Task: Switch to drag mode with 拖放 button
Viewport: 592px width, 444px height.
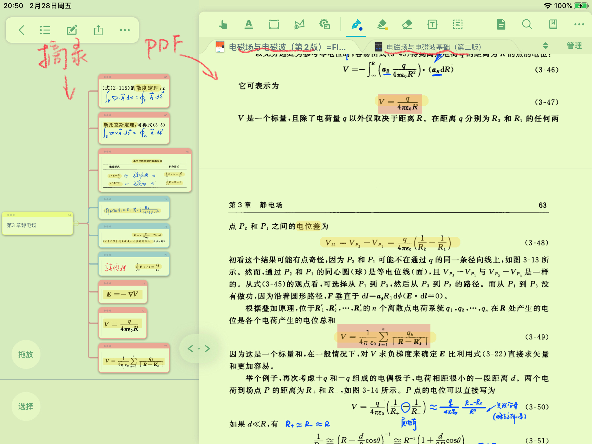Action: [26, 354]
